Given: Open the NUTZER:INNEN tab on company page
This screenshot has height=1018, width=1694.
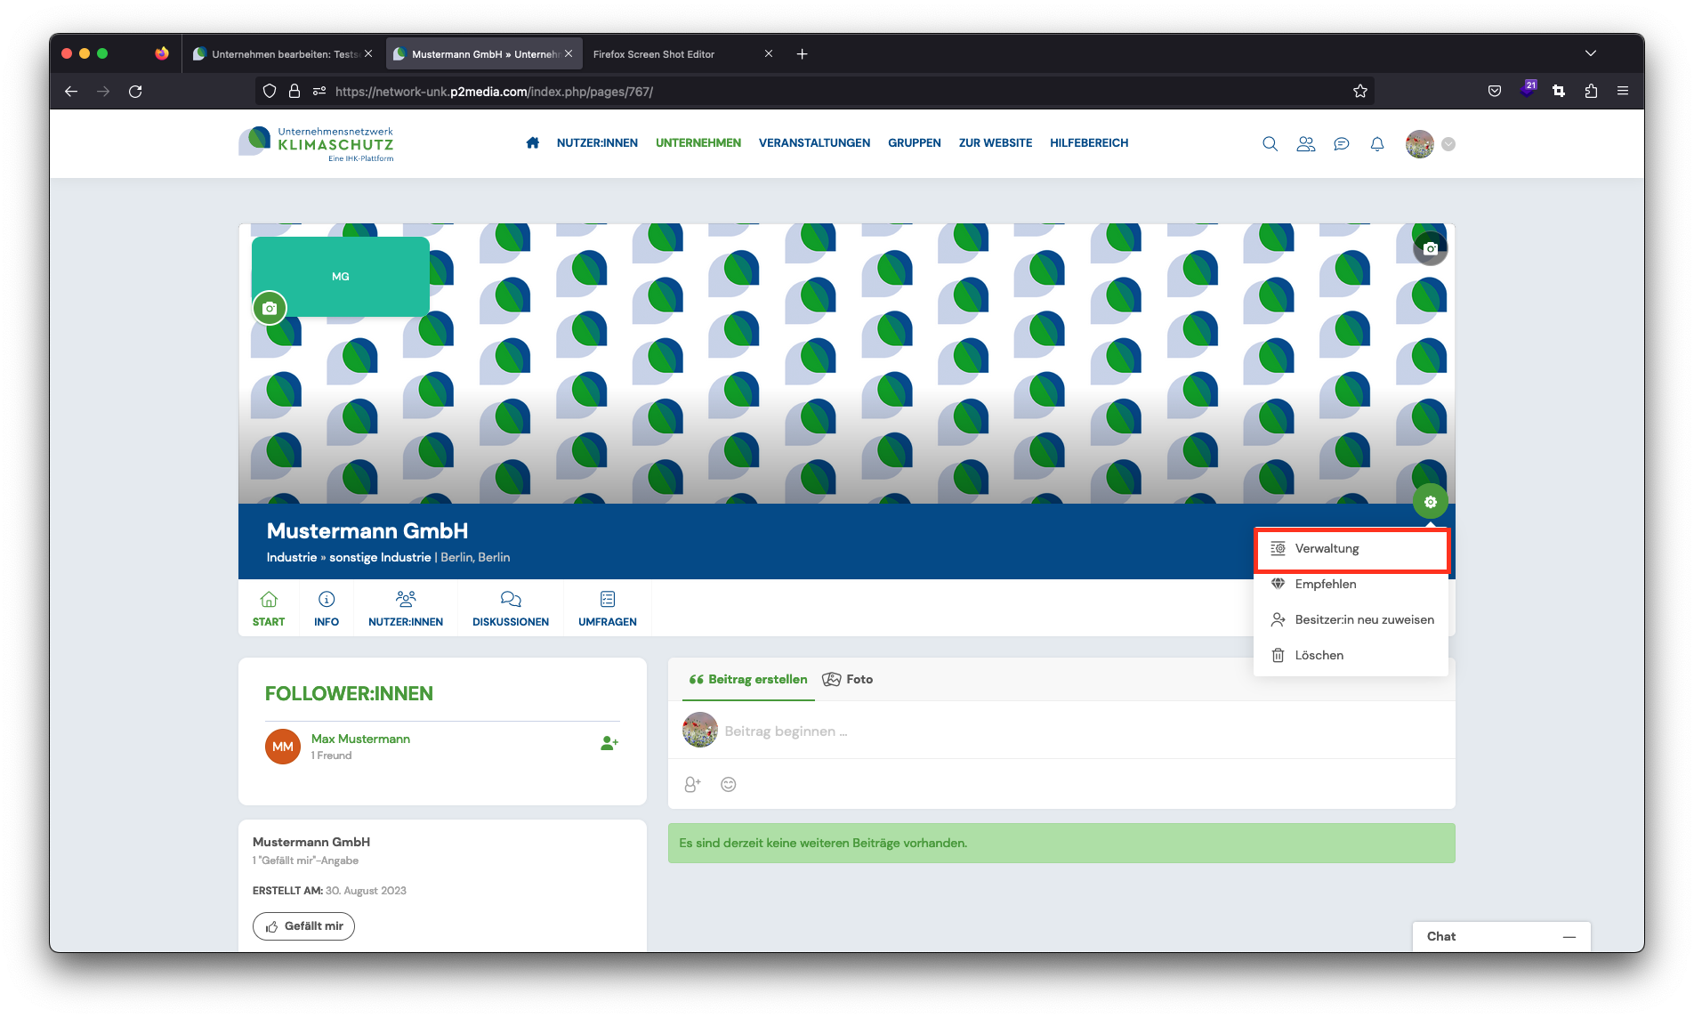Looking at the screenshot, I should [x=406, y=609].
